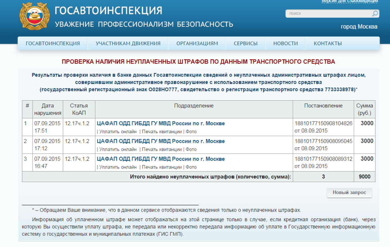Pay online the 17:12 violation fine

pos(118,149)
